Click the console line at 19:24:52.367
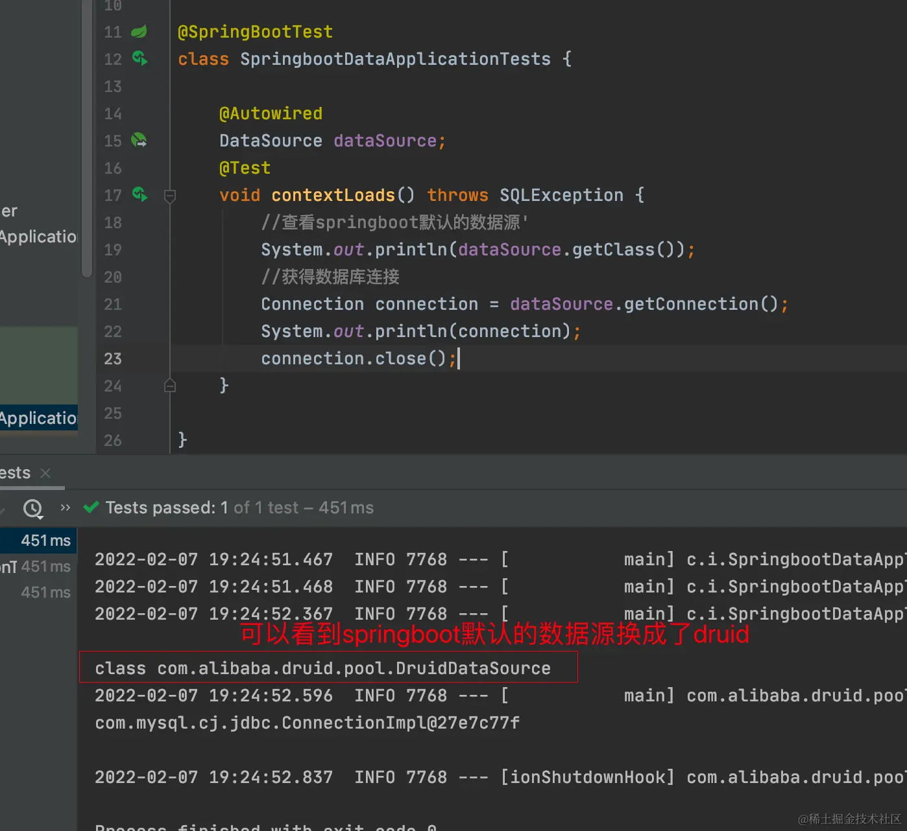Screen dimensions: 907x831 coord(500,614)
